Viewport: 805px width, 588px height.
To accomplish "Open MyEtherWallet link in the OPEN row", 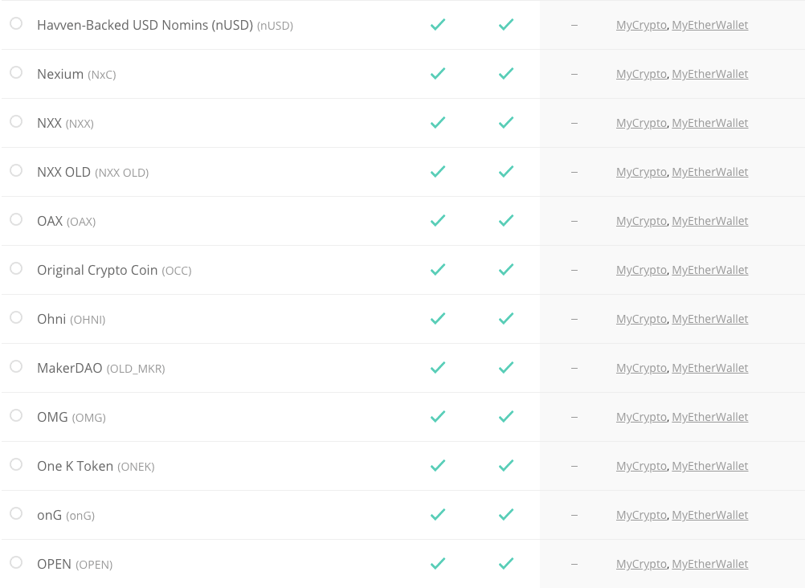I will 710,564.
